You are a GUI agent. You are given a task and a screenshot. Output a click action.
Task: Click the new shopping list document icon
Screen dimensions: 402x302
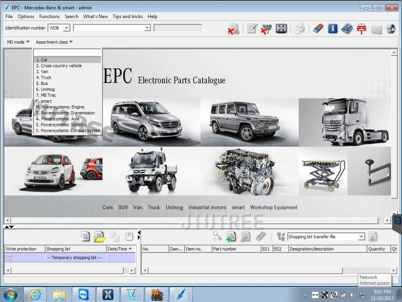pos(85,237)
